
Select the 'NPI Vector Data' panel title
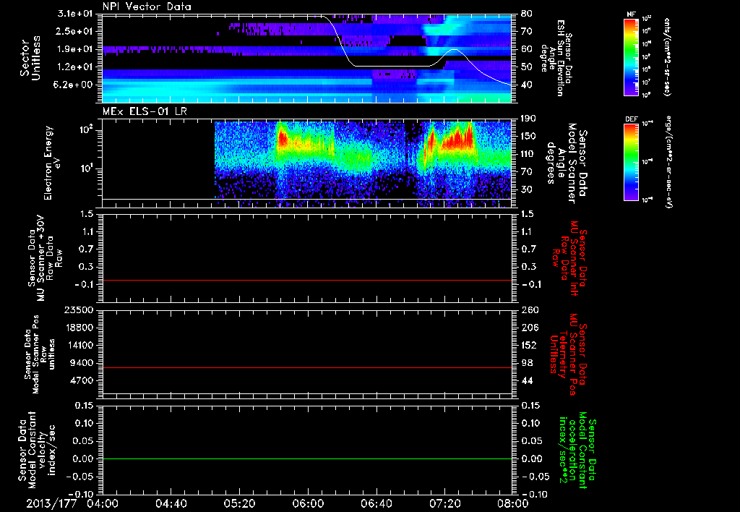click(147, 7)
